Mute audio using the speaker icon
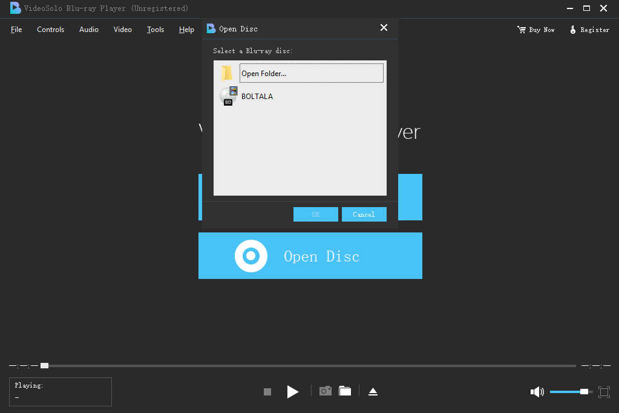 tap(537, 392)
